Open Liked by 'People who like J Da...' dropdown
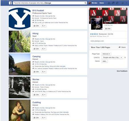 (112, 58)
